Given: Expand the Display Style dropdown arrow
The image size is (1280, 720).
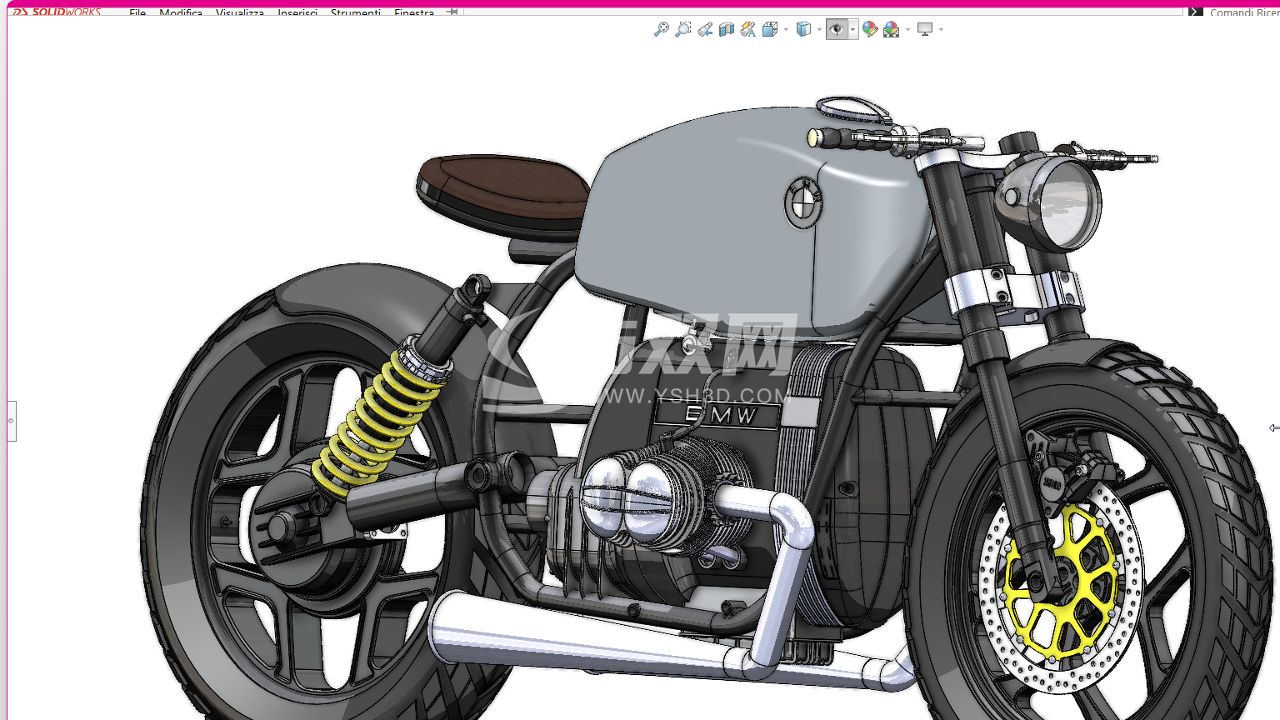Looking at the screenshot, I should coord(819,30).
